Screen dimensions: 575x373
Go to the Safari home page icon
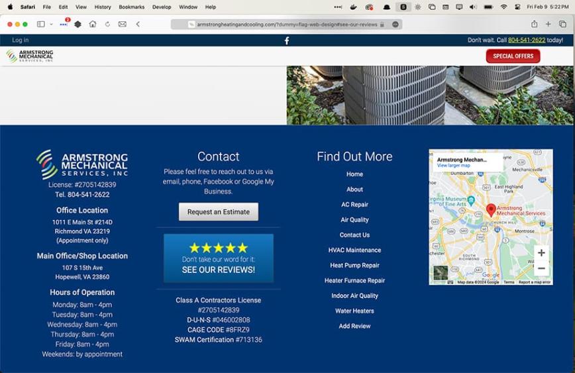[93, 25]
